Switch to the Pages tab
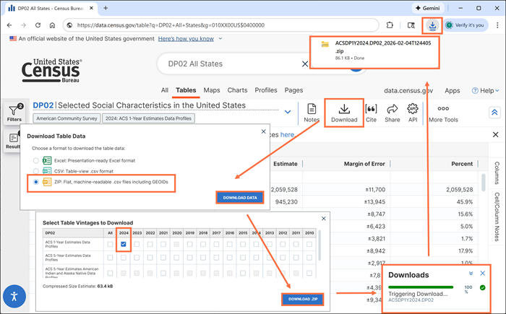The width and height of the screenshot is (506, 314). [293, 90]
